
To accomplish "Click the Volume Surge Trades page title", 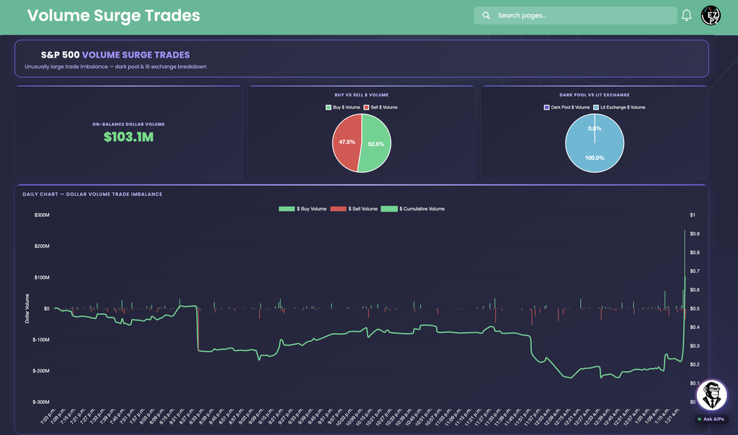I will click(x=113, y=16).
